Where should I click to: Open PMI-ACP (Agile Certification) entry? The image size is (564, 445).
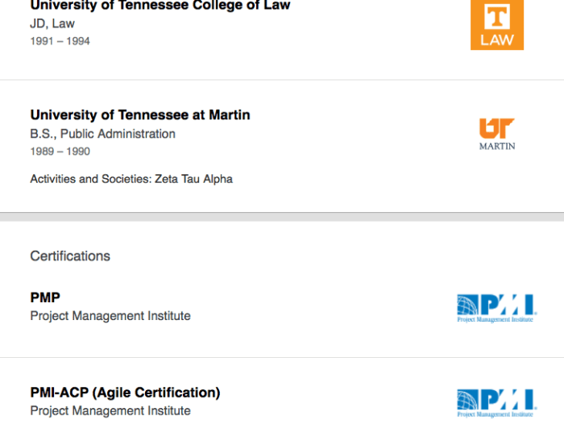tap(125, 393)
